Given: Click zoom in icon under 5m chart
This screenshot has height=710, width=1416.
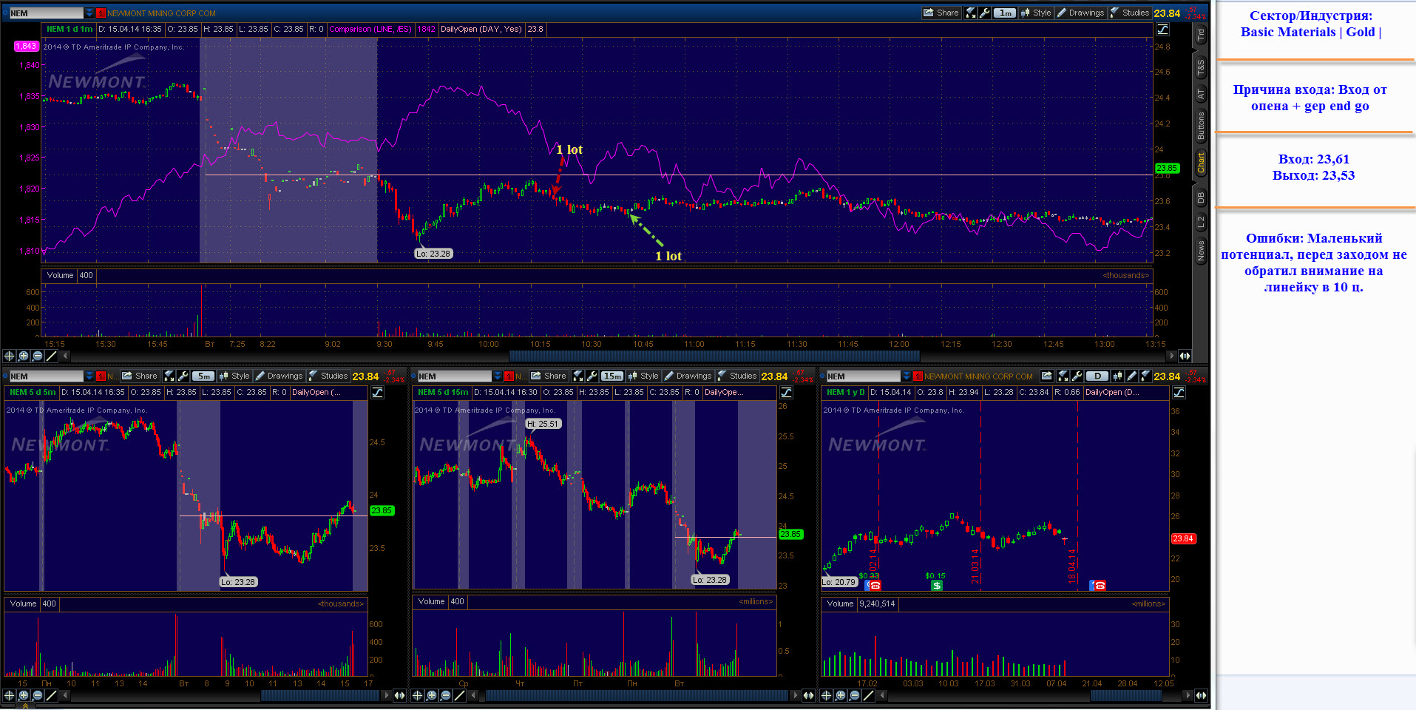Looking at the screenshot, I should (x=24, y=695).
